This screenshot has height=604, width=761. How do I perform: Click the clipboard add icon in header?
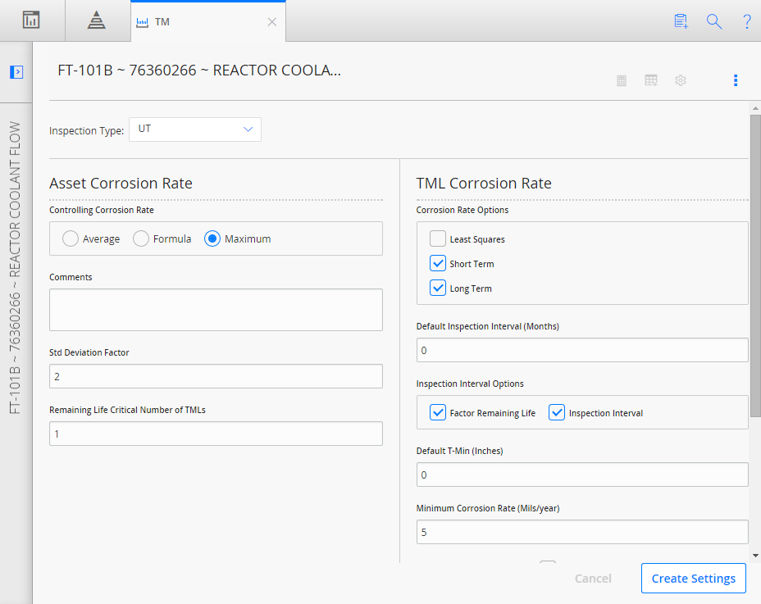click(x=681, y=21)
